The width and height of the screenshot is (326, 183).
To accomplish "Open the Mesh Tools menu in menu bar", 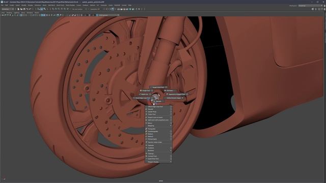I will coord(60,5).
